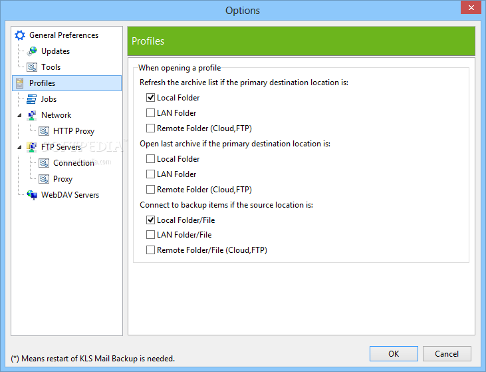
Task: Open the HTTP Proxy settings
Action: tap(74, 131)
